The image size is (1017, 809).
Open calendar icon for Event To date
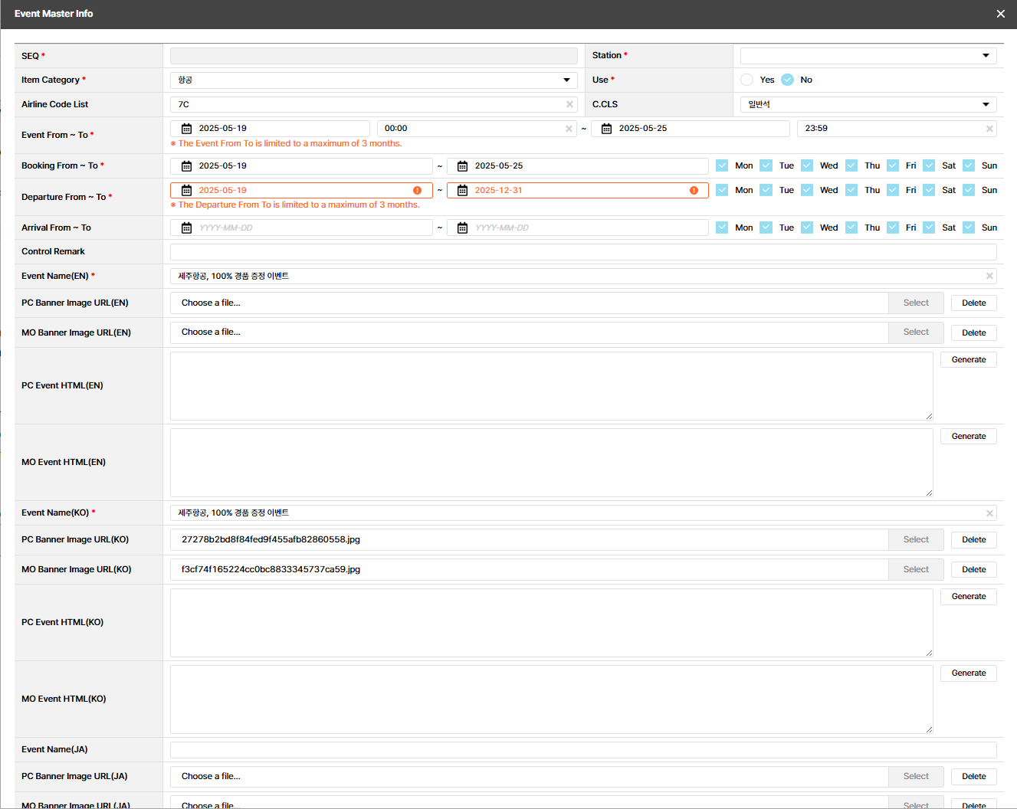[x=606, y=129]
